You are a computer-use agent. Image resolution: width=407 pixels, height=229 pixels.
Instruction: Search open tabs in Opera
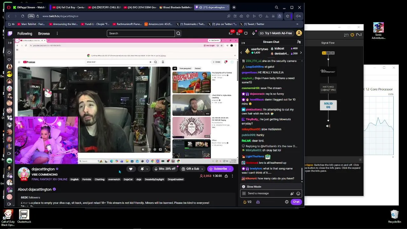point(276,7)
